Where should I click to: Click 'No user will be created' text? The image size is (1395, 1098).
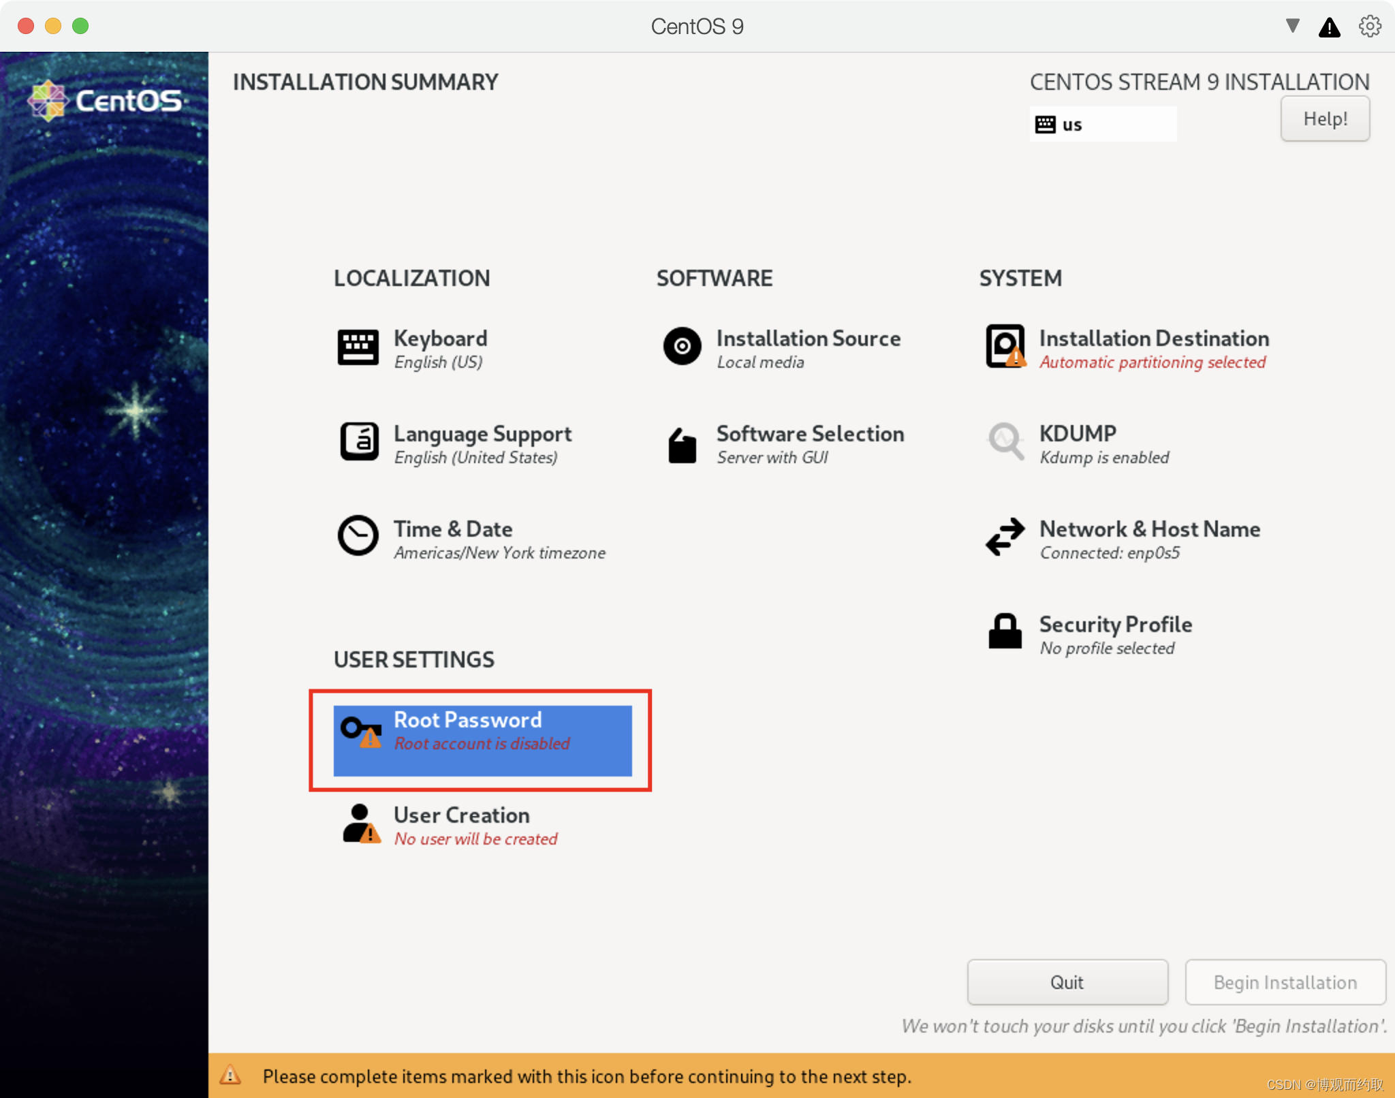476,839
